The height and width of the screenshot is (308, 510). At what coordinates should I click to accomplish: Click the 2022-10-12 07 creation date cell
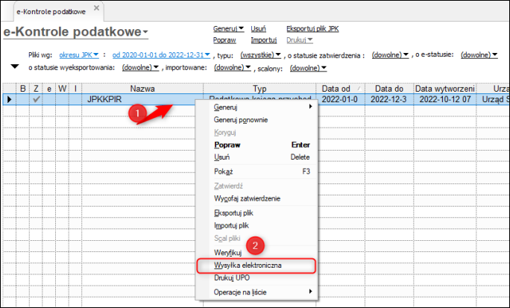pyautogui.click(x=444, y=99)
